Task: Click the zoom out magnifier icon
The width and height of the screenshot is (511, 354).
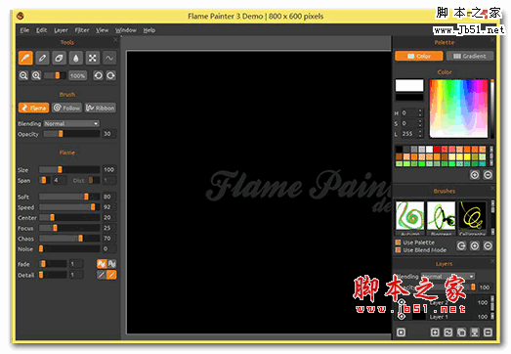Action: [x=23, y=75]
